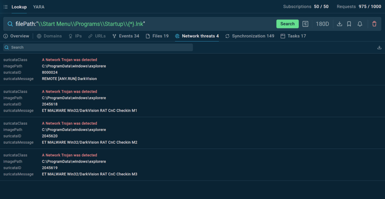
Task: Open the Overview tab
Action: 17,36
